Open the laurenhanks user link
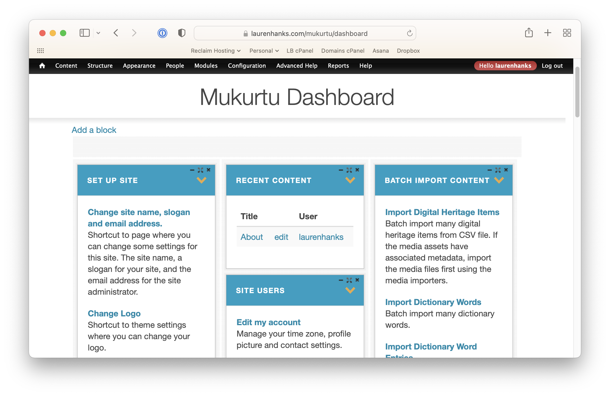610x396 pixels. pyautogui.click(x=321, y=237)
